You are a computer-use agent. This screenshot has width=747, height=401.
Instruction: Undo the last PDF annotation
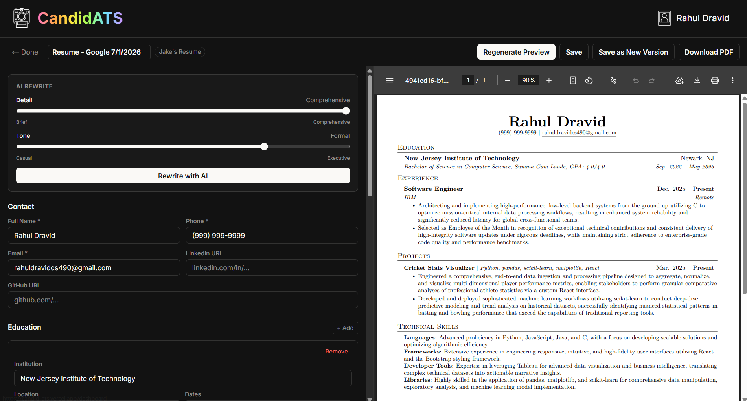pos(636,81)
